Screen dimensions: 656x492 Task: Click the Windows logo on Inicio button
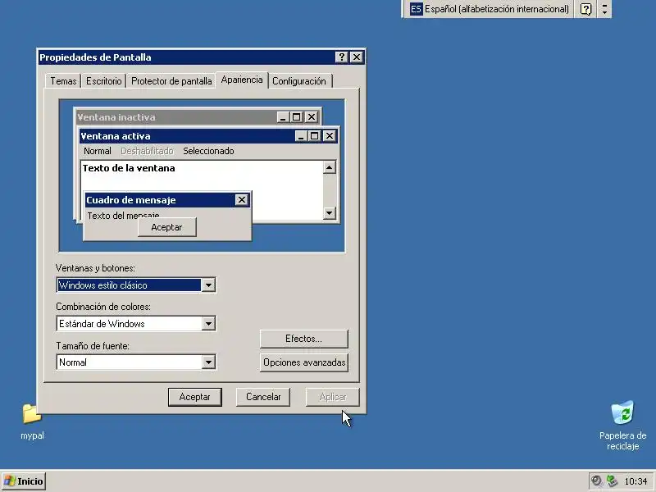pos(10,481)
